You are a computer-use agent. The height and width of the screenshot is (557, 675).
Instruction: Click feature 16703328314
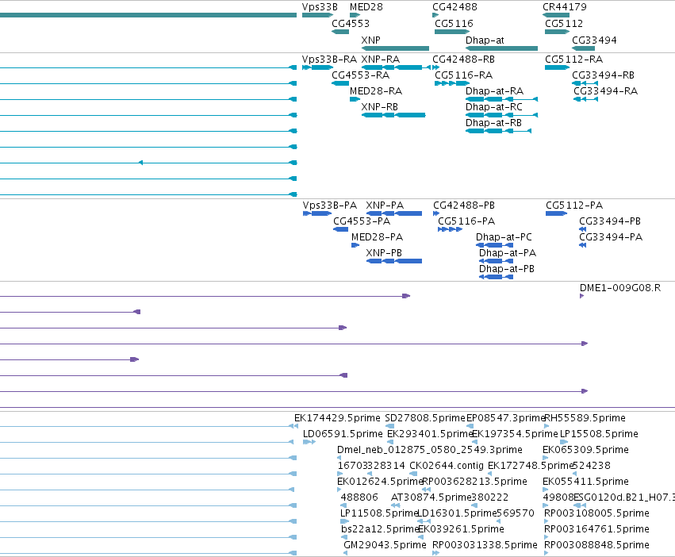tap(371, 466)
